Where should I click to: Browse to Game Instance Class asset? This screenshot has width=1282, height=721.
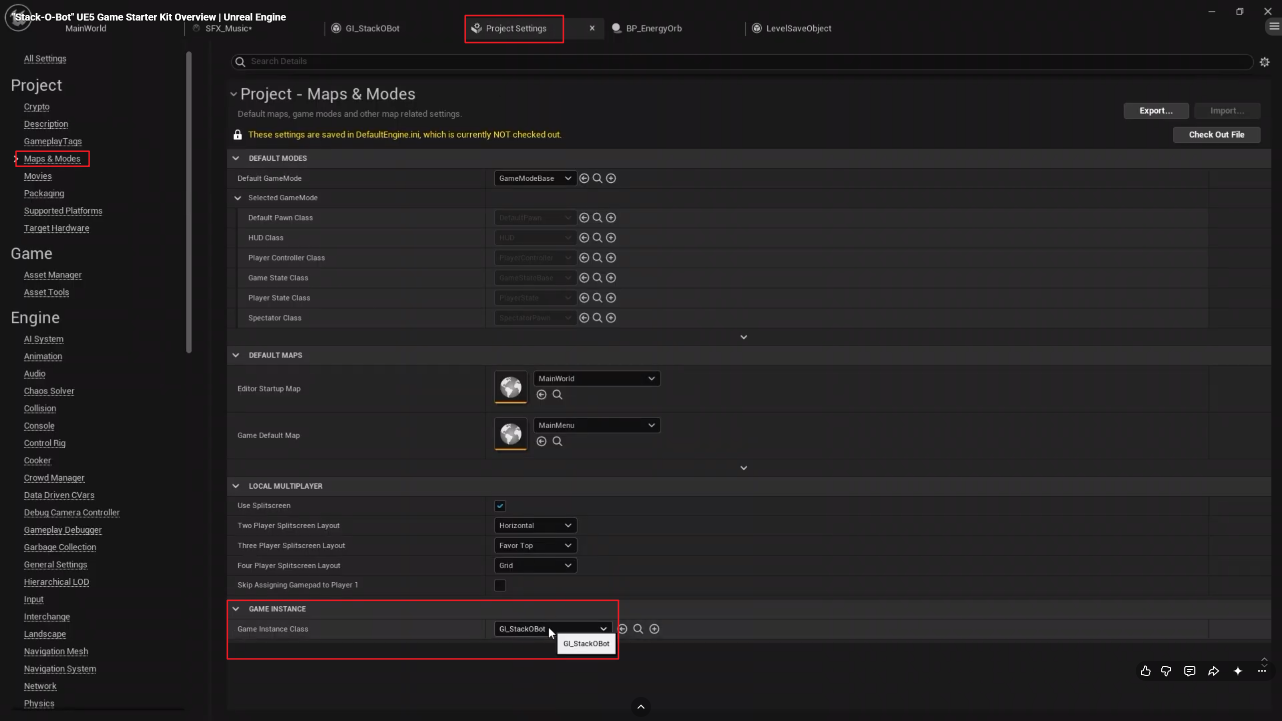click(638, 629)
